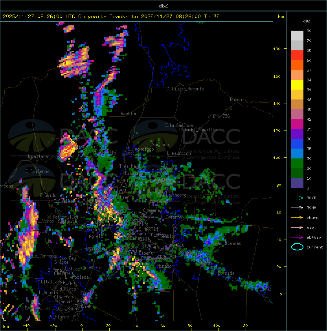Click the 'Anchoris' place label
This screenshot has height=331, width=327.
[x=92, y=268]
